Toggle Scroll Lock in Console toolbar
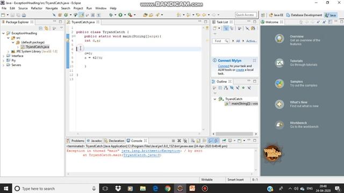 click(198, 140)
